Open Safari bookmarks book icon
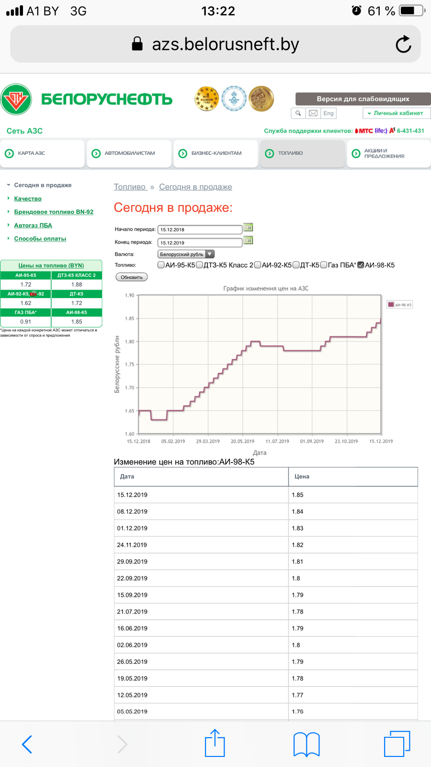Viewport: 431px width, 767px height. click(306, 744)
